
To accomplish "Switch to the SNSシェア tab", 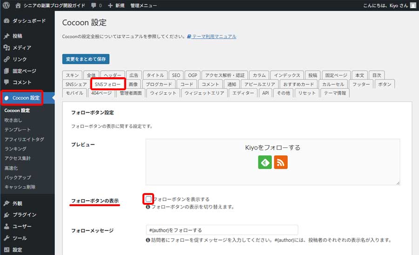I will [76, 84].
